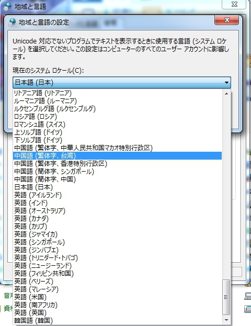
Task: Pick 英語 (カナダ) locale
Action: (x=117, y=219)
